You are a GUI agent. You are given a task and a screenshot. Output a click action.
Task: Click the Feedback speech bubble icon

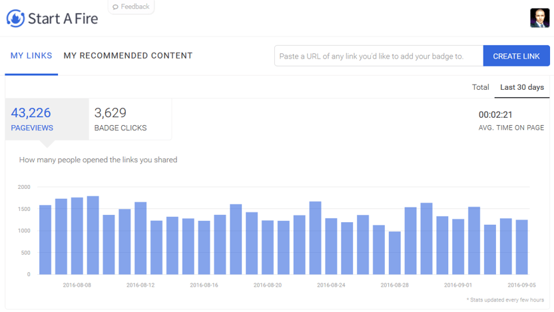click(115, 7)
